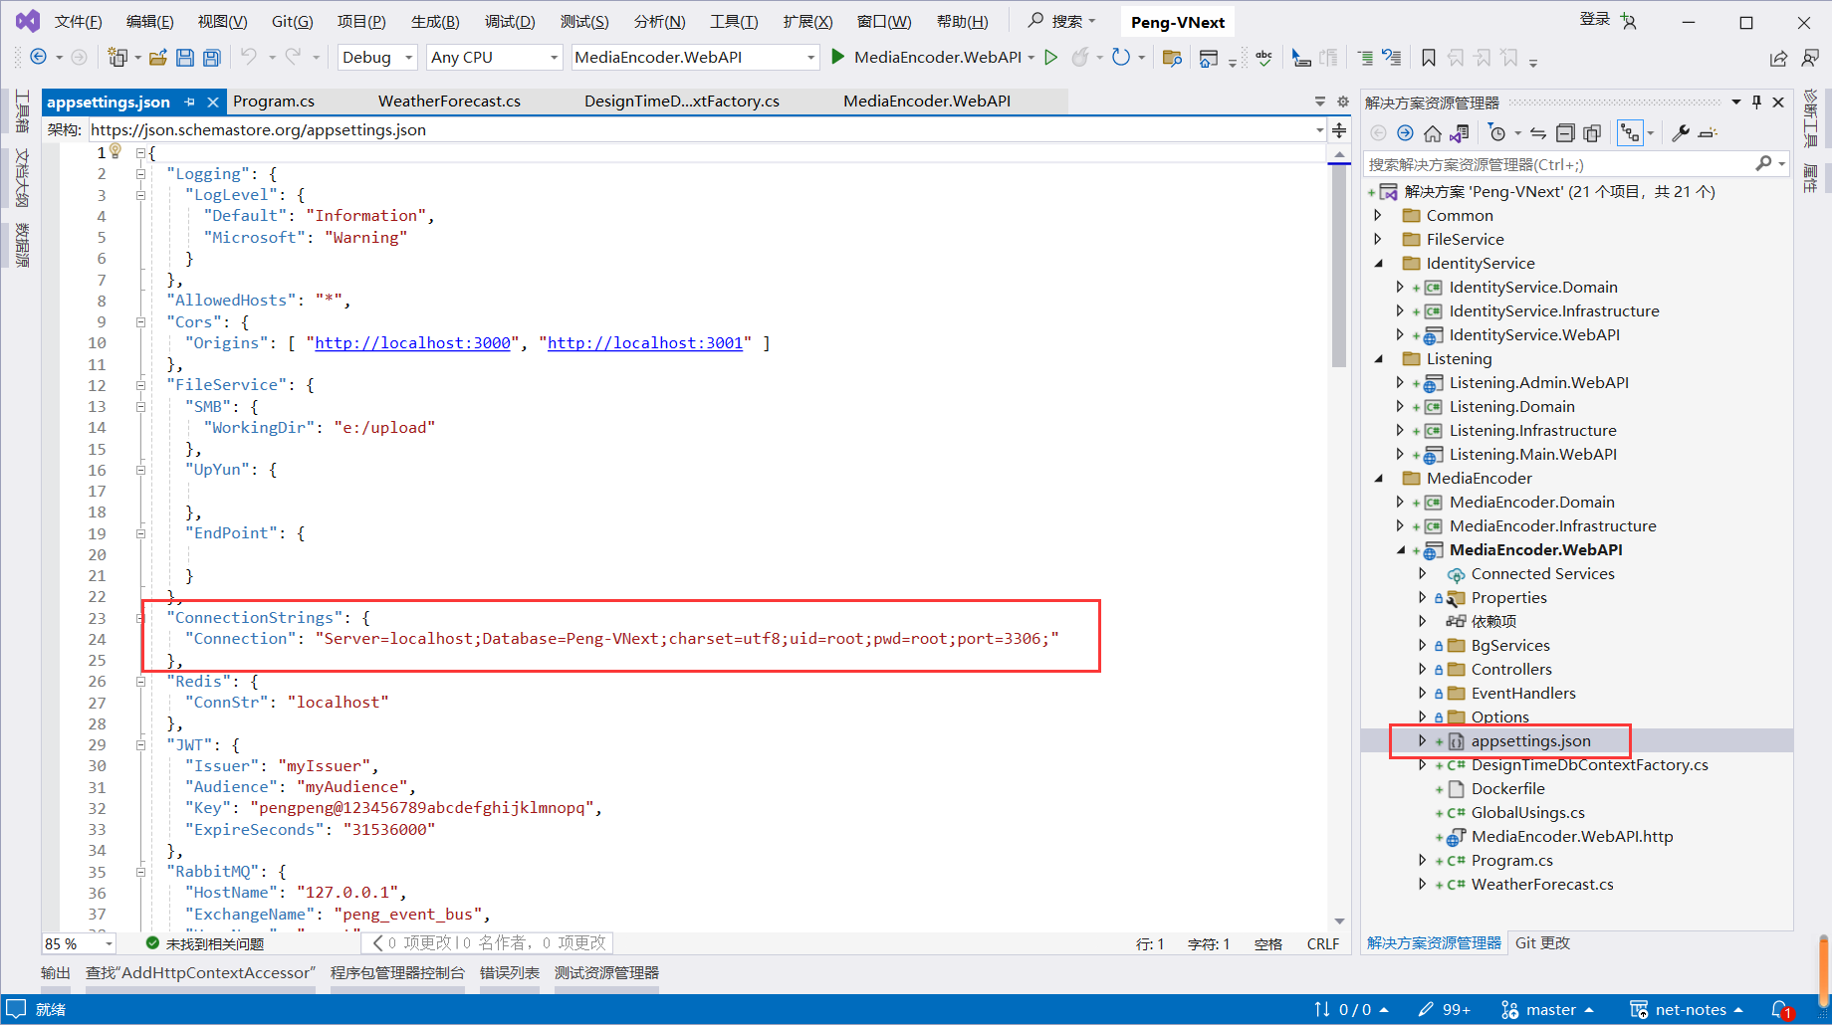This screenshot has height=1025, width=1832.
Task: Open Properties wrench icon in Solution Explorer
Action: click(x=1681, y=133)
